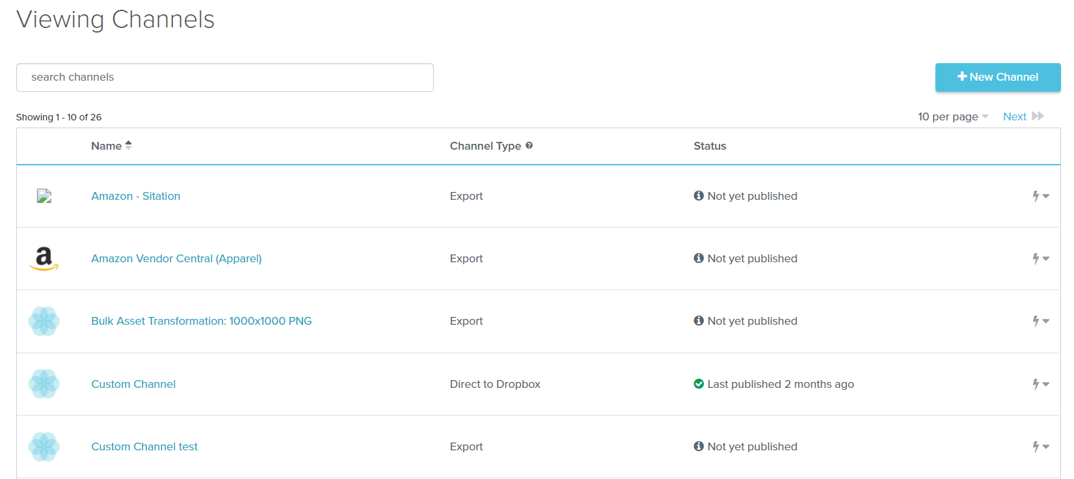Click the help icon next to Channel Type
Viewport: 1074px width, 479px height.
coord(529,146)
